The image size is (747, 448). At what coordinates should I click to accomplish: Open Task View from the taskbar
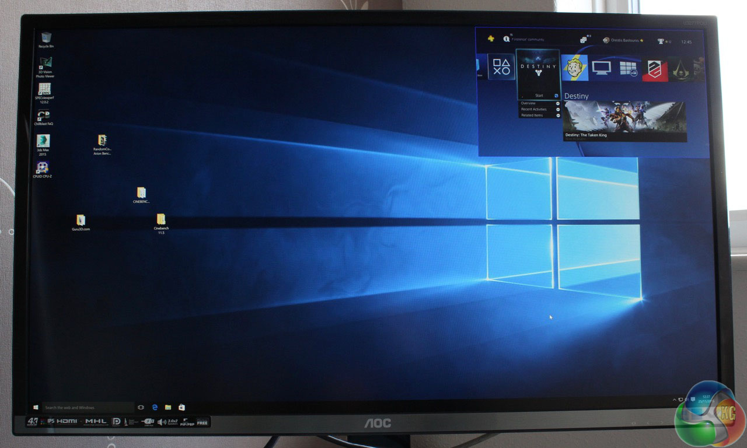141,407
